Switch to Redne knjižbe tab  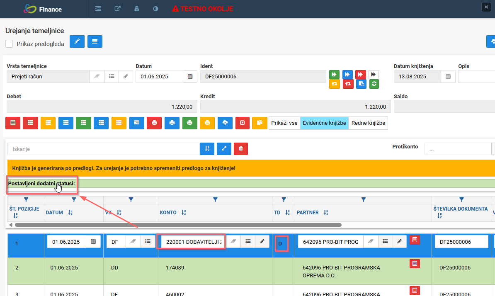coord(368,123)
